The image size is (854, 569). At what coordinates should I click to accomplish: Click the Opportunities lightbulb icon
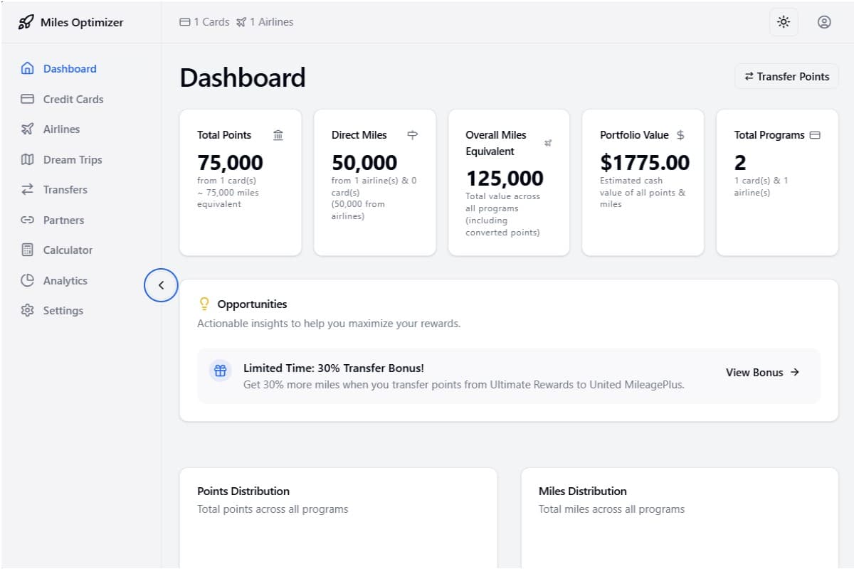click(204, 304)
